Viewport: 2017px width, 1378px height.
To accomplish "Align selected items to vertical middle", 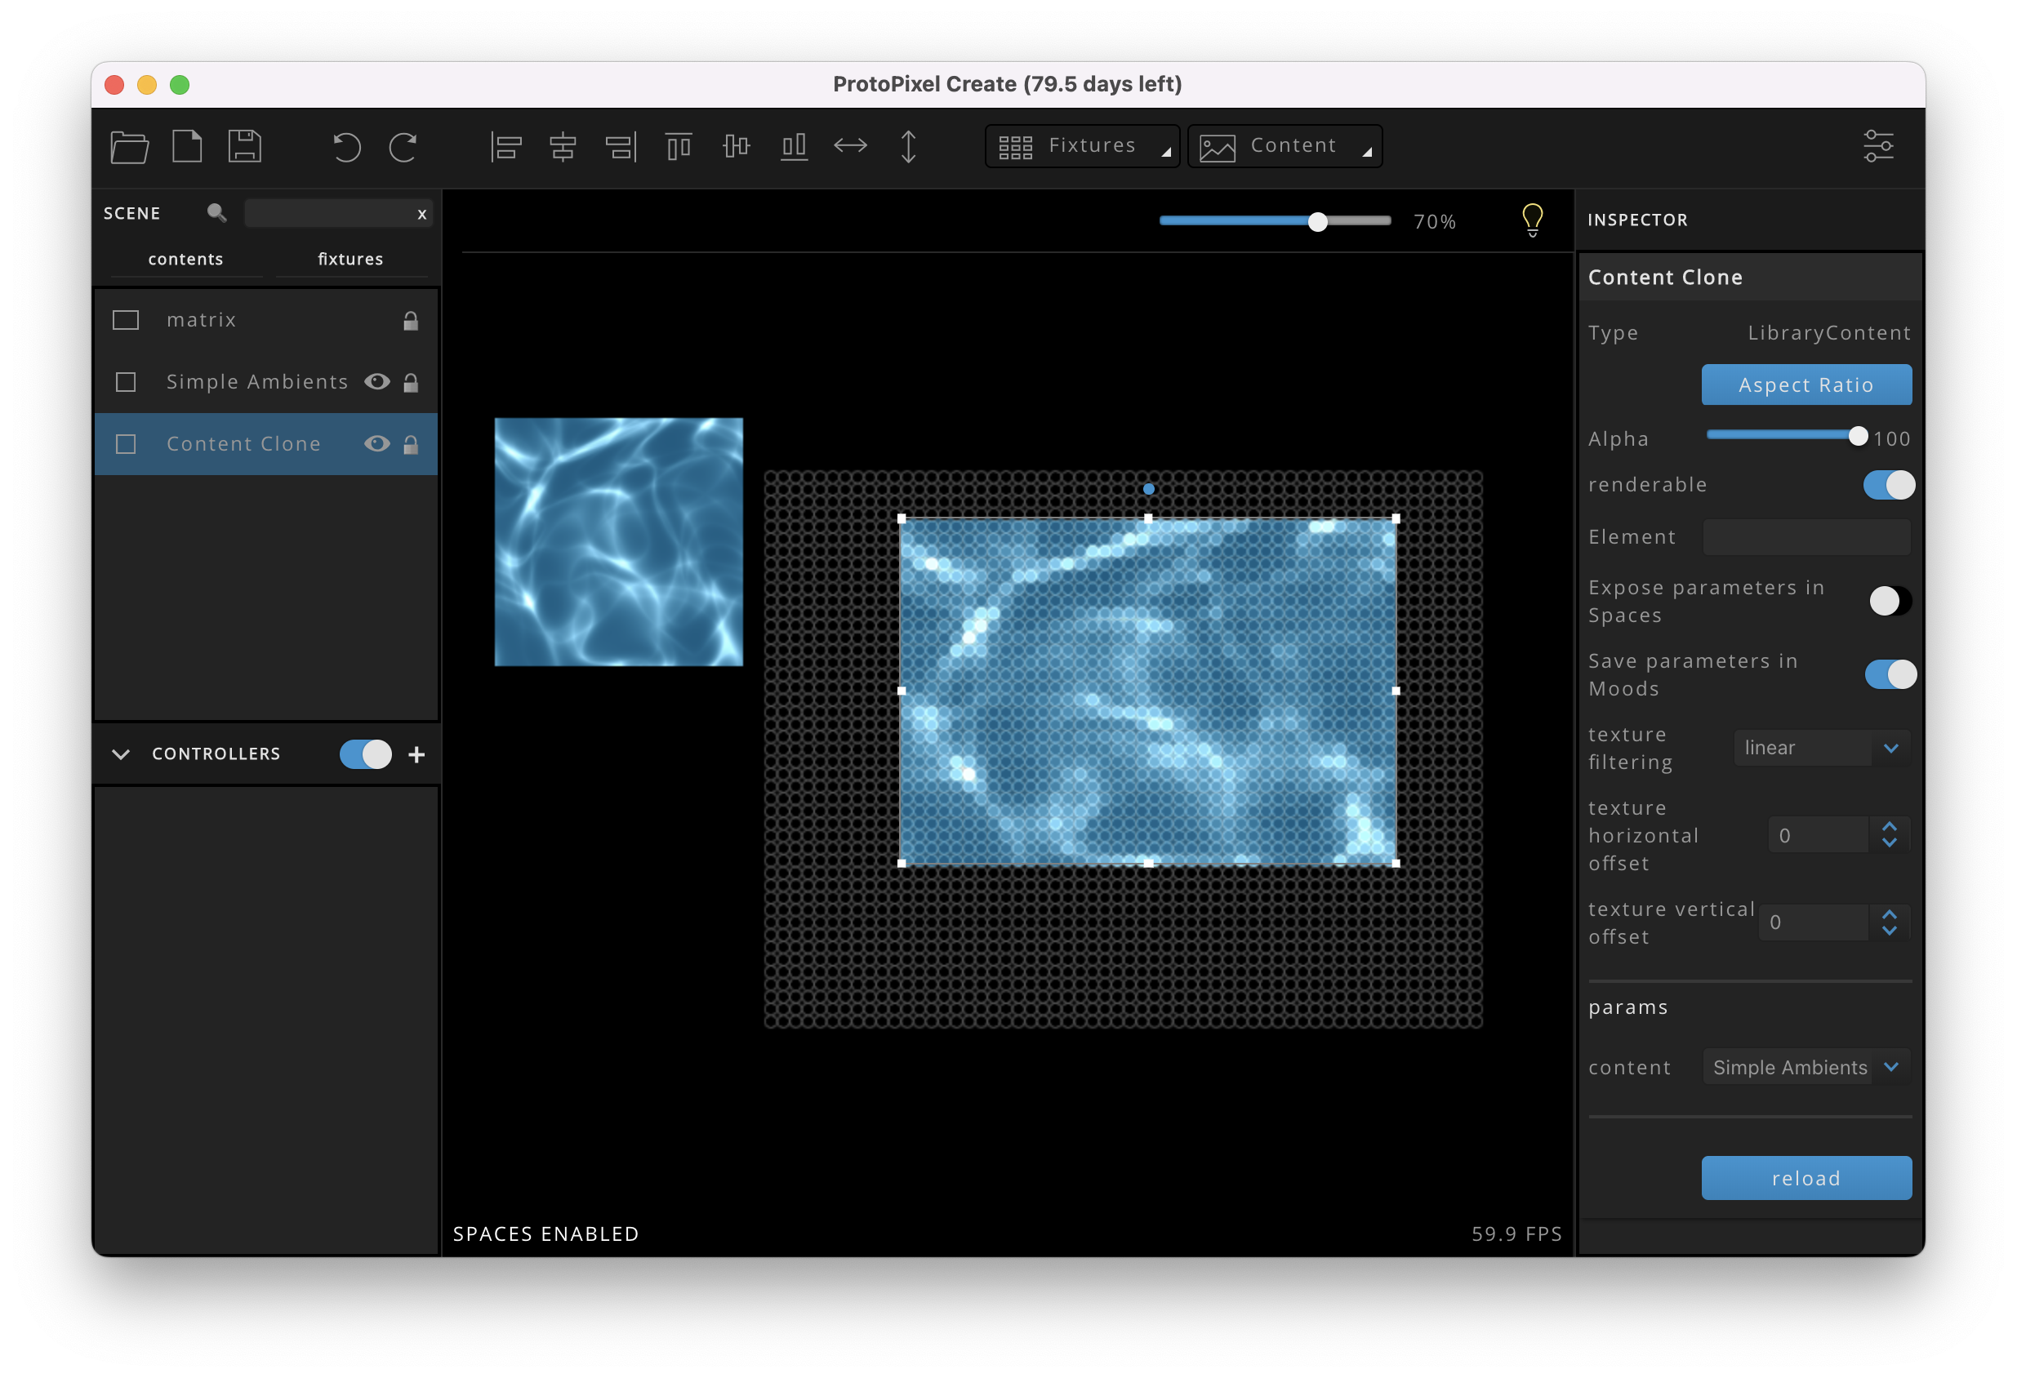I will (736, 146).
